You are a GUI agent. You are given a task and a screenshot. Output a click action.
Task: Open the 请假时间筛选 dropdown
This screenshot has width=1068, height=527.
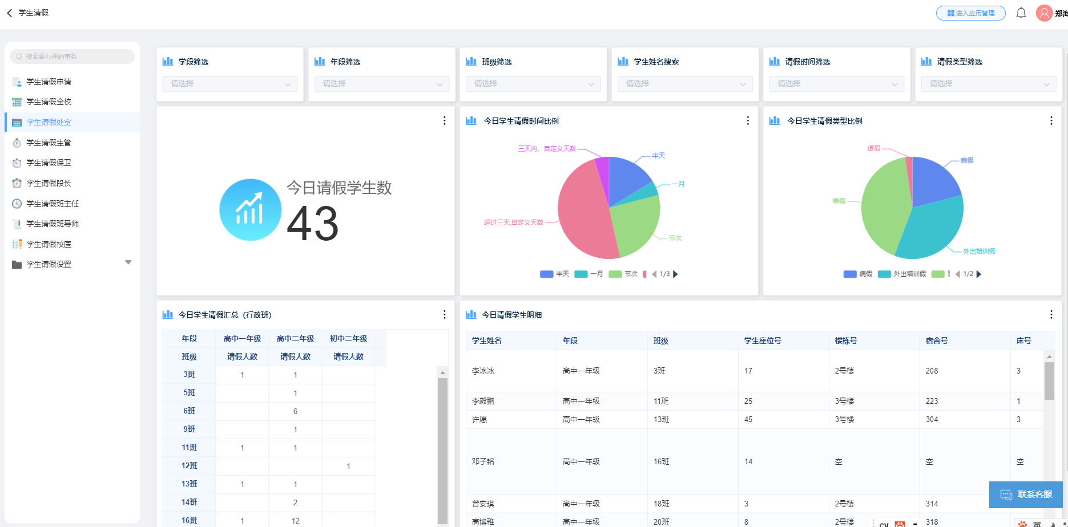point(837,83)
